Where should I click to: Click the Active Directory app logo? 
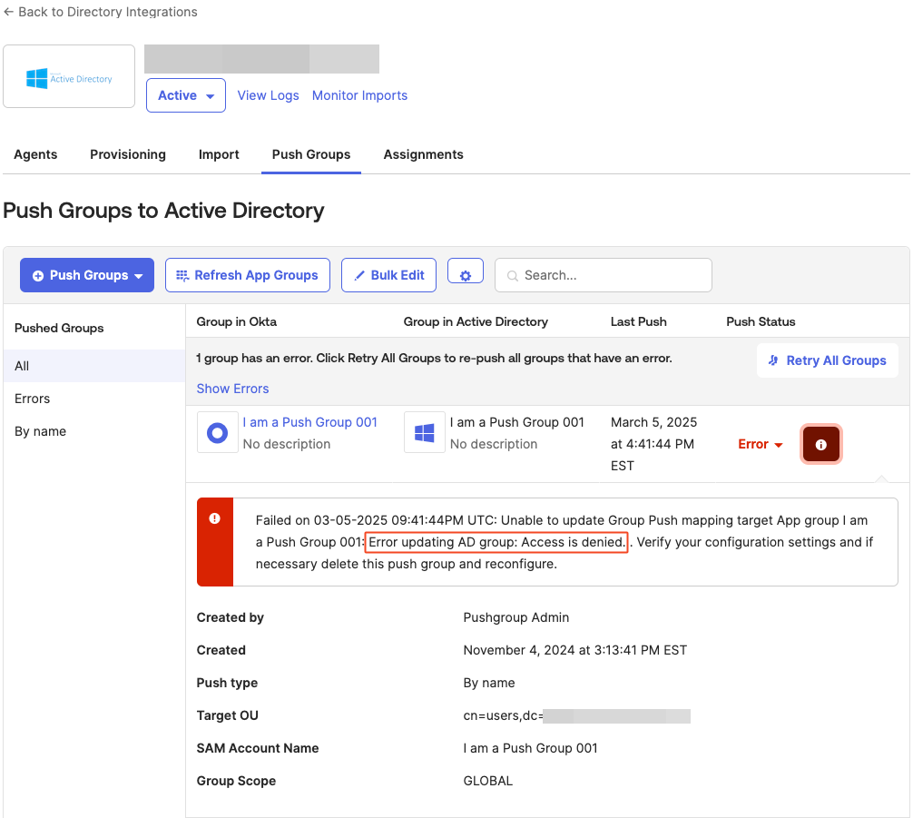[70, 80]
